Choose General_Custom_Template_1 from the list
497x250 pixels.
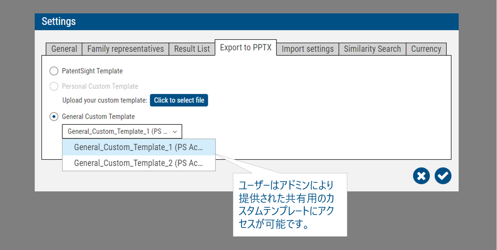coord(139,147)
